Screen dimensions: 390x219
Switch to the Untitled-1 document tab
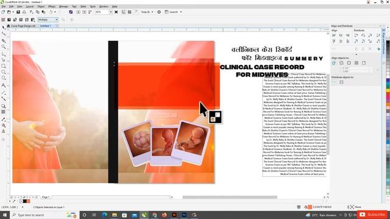tap(46, 26)
